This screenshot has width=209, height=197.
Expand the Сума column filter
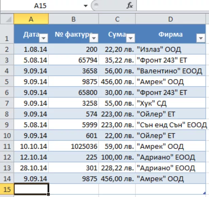pyautogui.click(x=131, y=38)
